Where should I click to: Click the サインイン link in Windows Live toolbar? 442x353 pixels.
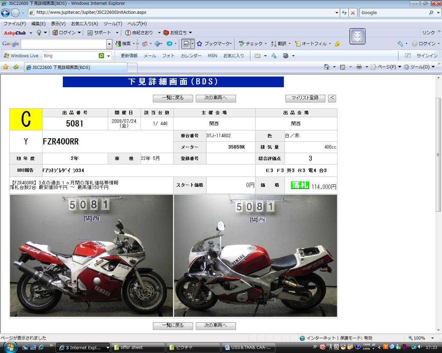pos(427,56)
